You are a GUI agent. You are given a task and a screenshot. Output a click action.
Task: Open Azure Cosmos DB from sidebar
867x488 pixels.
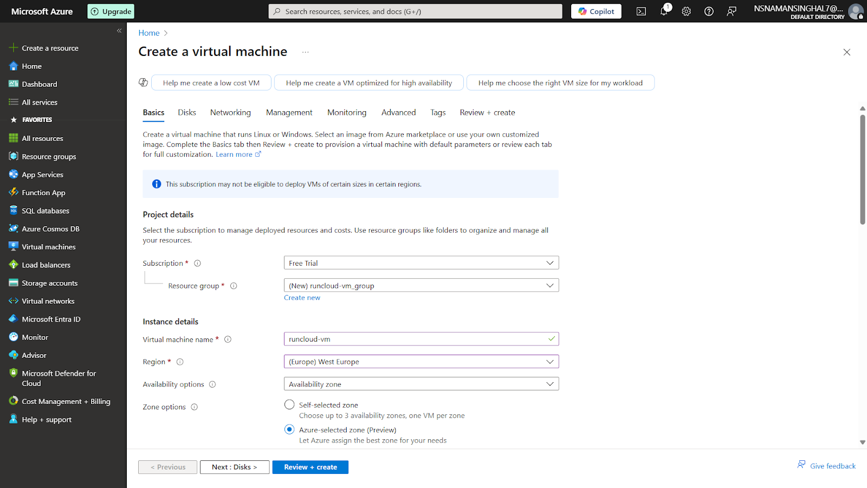click(x=50, y=229)
